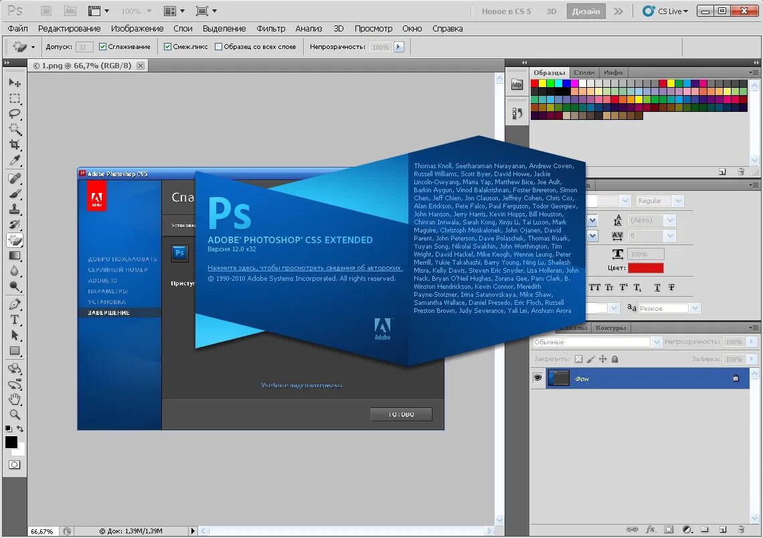This screenshot has height=538, width=763.
Task: Select the Eyedropper tool
Action: click(15, 160)
